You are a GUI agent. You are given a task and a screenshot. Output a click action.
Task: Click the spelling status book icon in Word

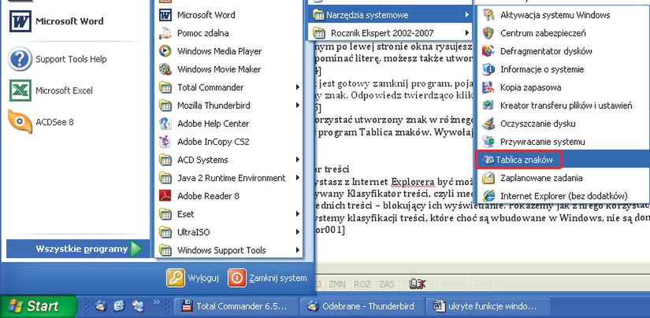coord(417,284)
